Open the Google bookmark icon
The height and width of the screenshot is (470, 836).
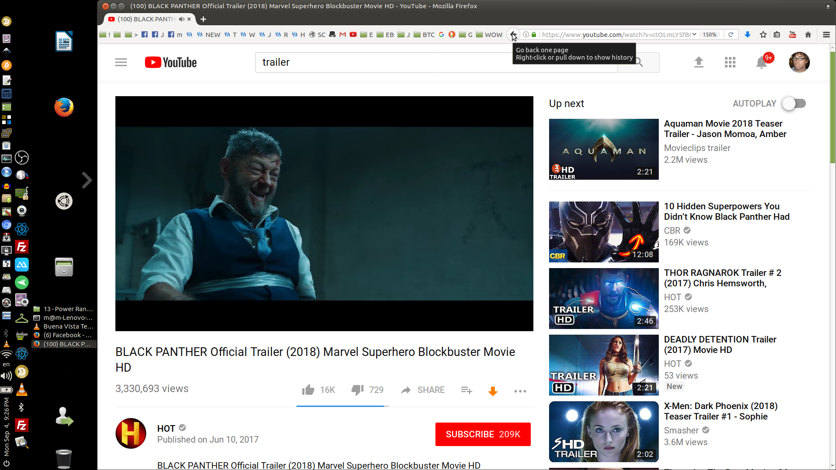[442, 34]
